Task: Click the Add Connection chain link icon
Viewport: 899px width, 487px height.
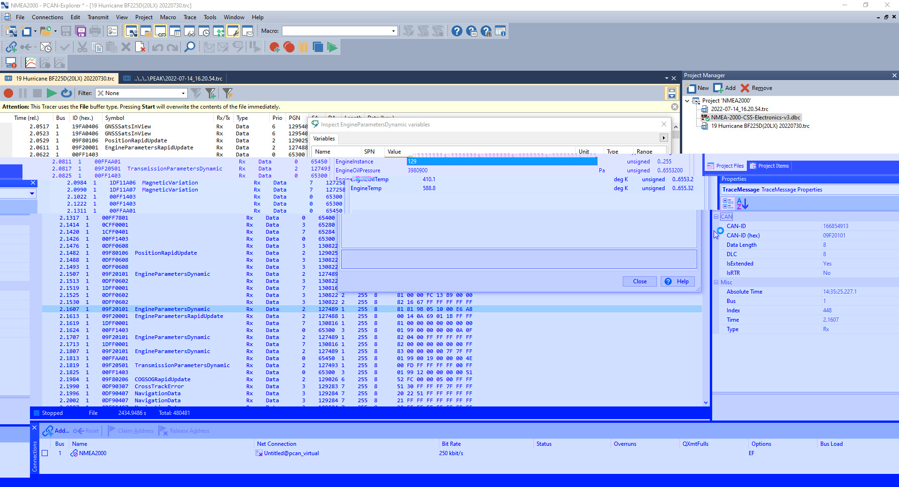Action: [11, 47]
